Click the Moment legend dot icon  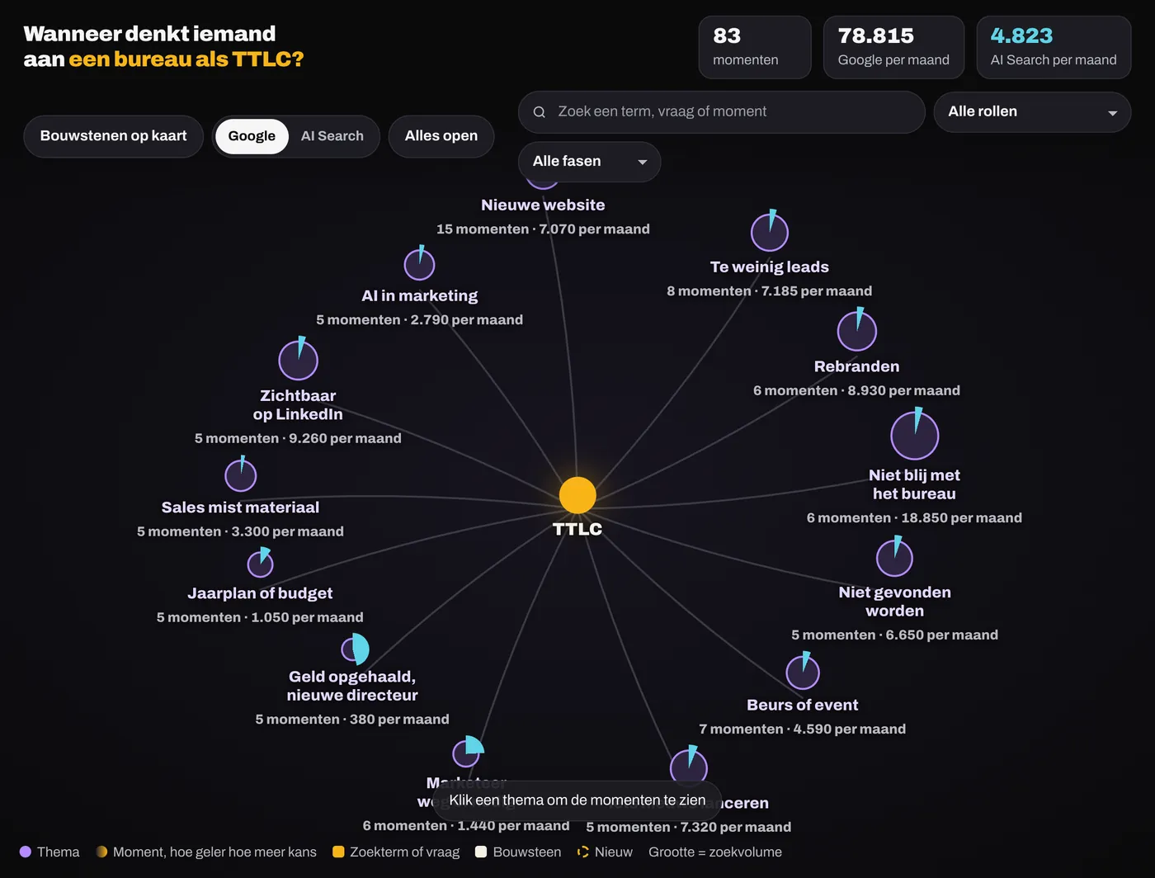(101, 852)
